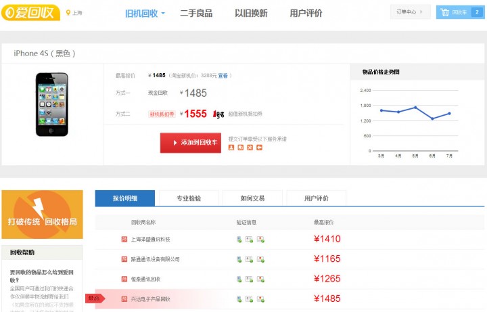
Task: Switch to the 如何交易 tab
Action: pos(252,198)
